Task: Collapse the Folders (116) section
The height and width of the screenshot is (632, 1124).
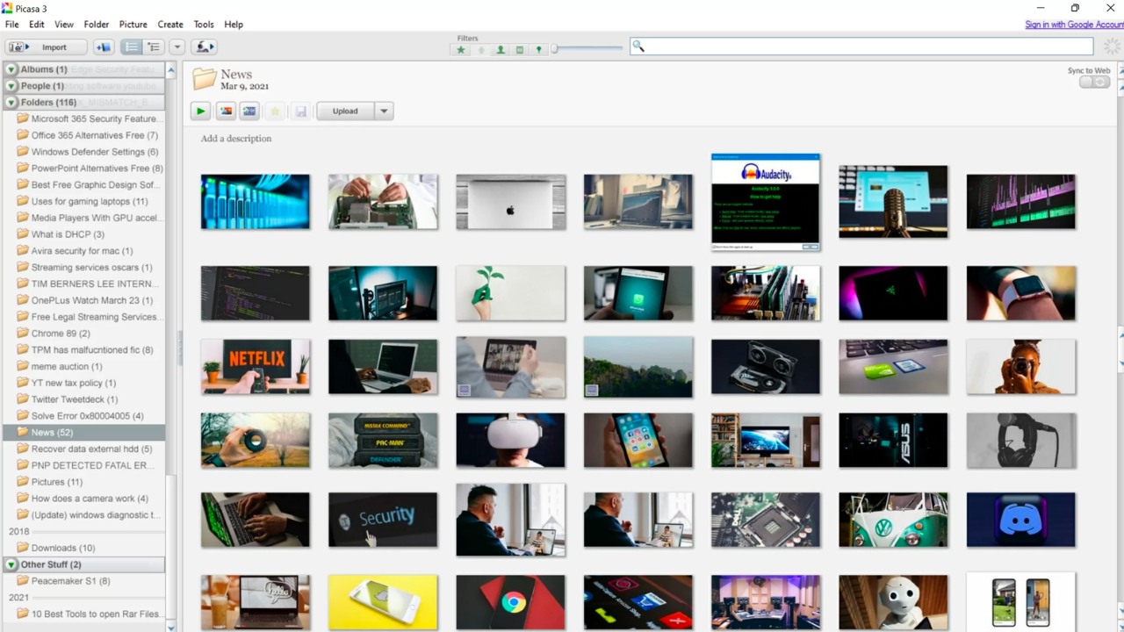Action: click(x=11, y=103)
